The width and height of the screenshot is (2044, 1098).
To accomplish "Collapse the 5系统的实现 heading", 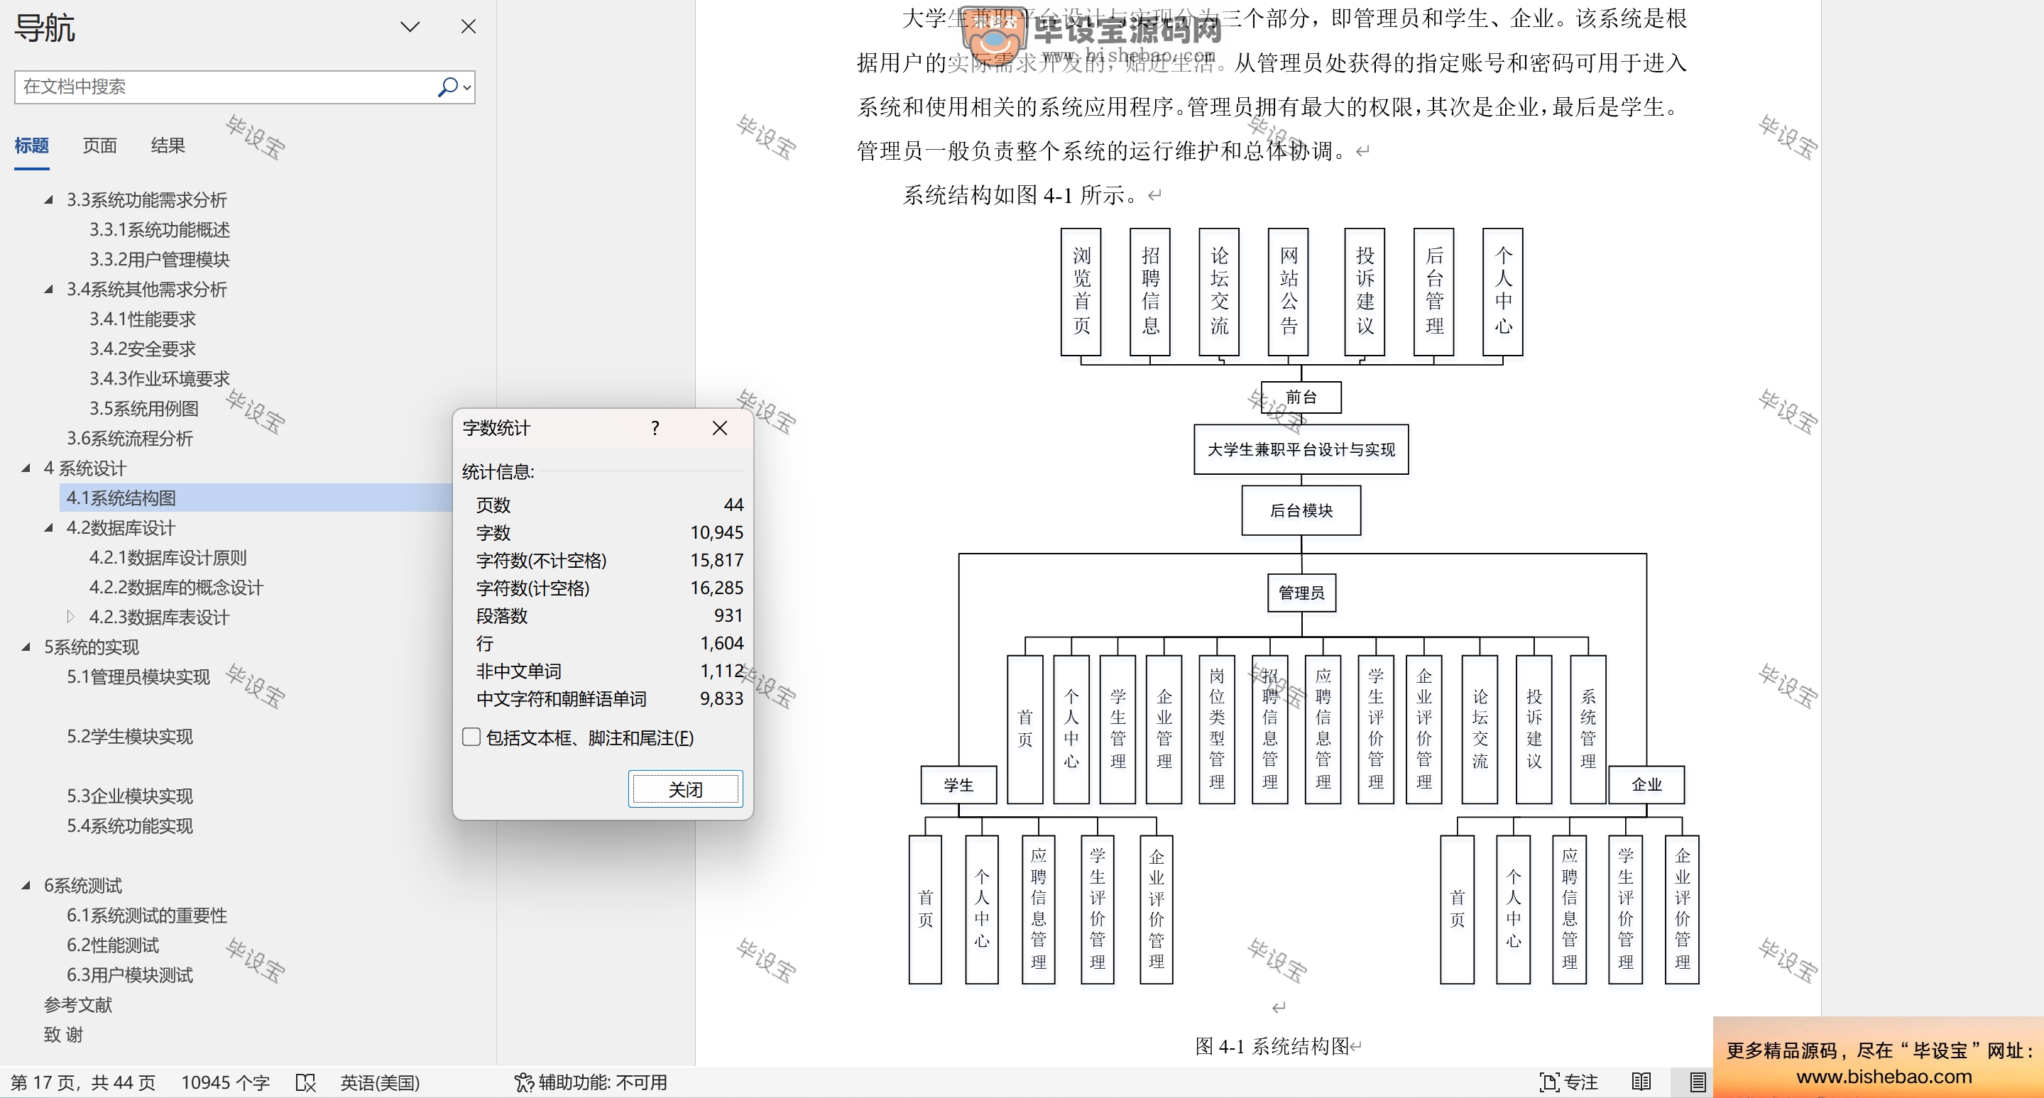I will click(26, 647).
